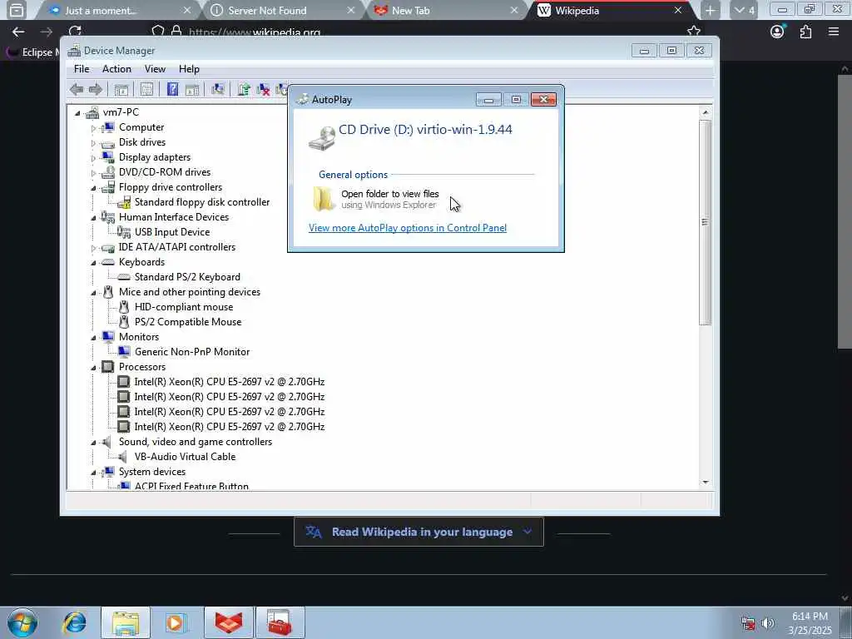Switch to the Server Not Found tab
This screenshot has height=639, width=852.
coord(282,10)
